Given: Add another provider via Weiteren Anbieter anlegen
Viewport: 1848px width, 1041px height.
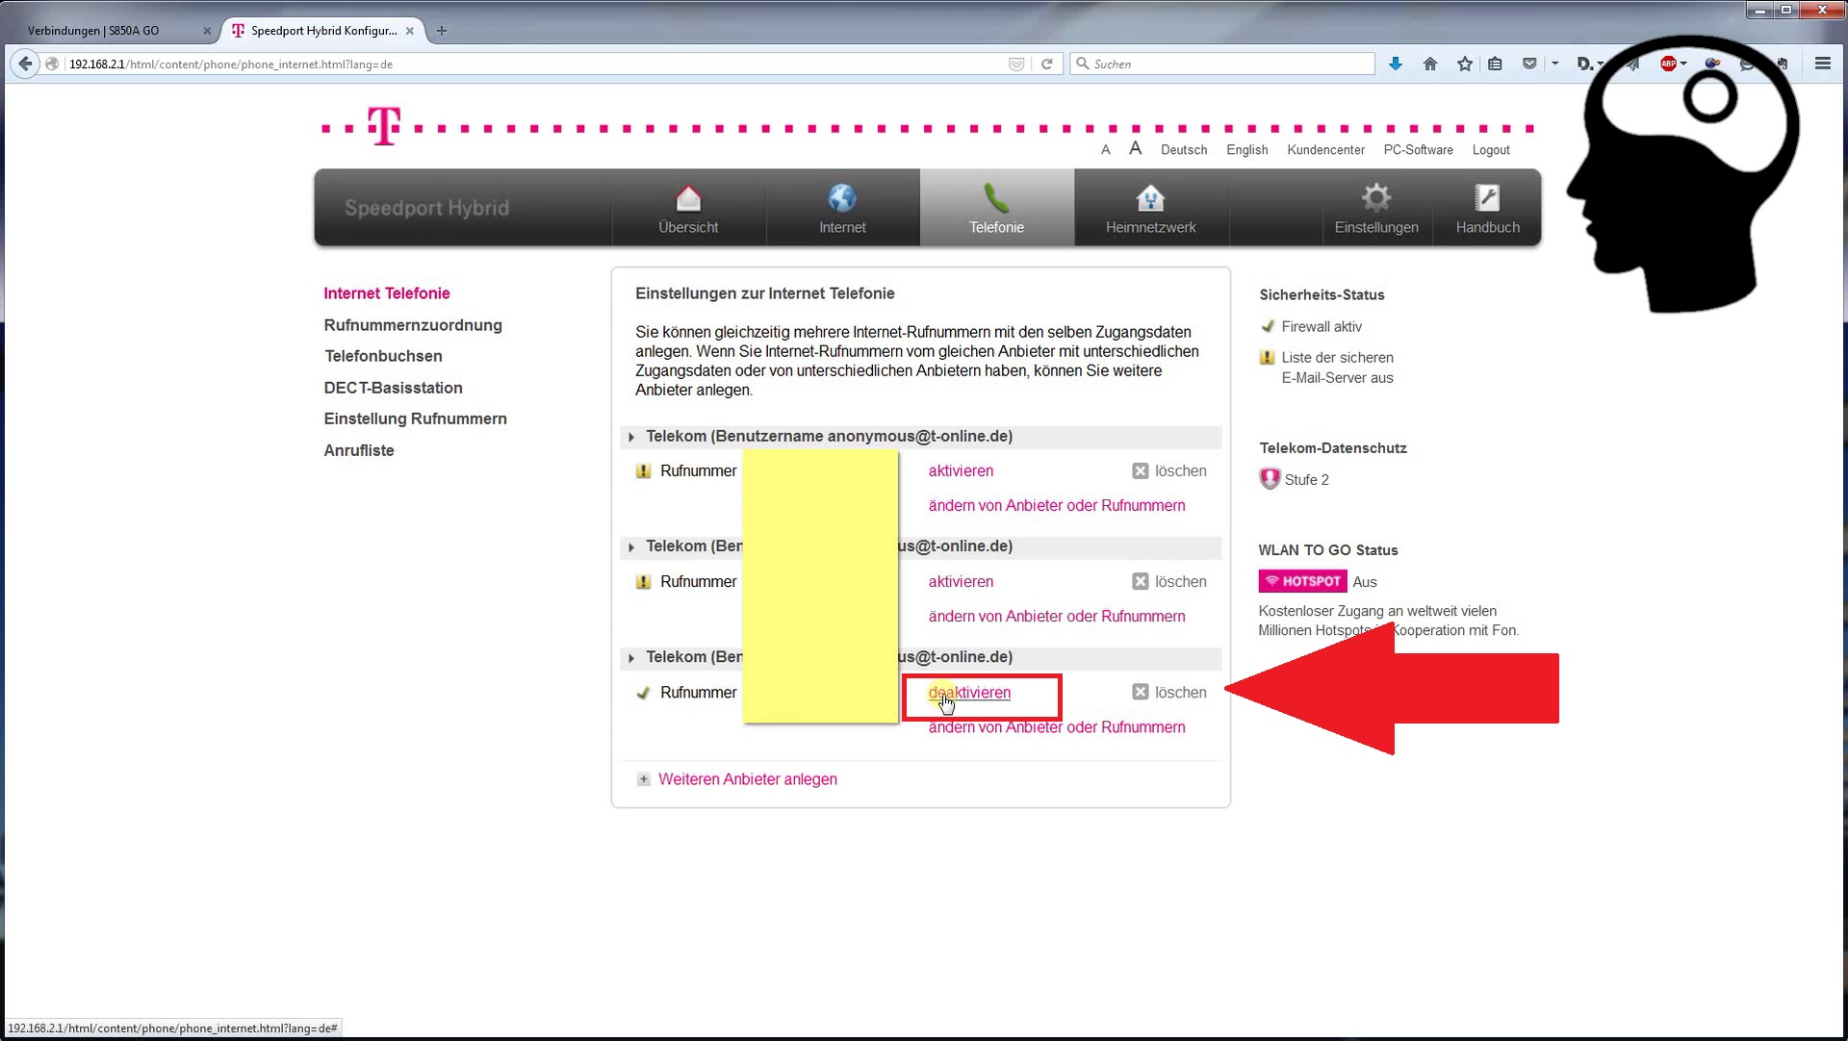Looking at the screenshot, I should (x=748, y=779).
